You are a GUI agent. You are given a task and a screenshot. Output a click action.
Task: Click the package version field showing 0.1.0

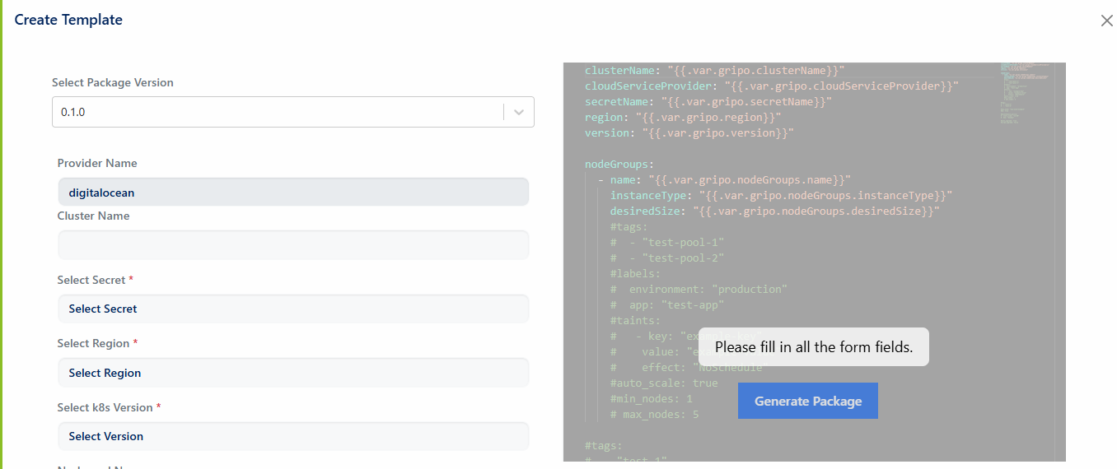tap(292, 112)
